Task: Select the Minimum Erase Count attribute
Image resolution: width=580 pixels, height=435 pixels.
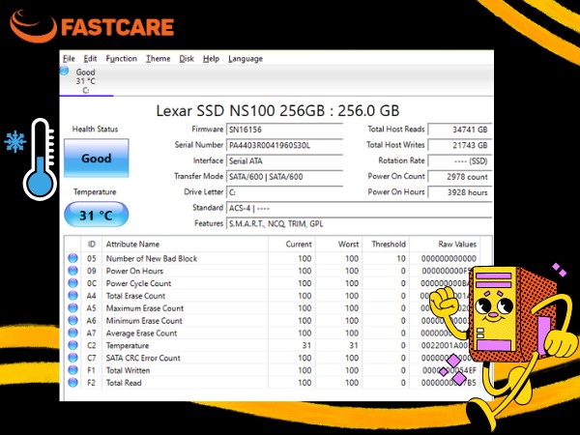Action: (x=144, y=321)
